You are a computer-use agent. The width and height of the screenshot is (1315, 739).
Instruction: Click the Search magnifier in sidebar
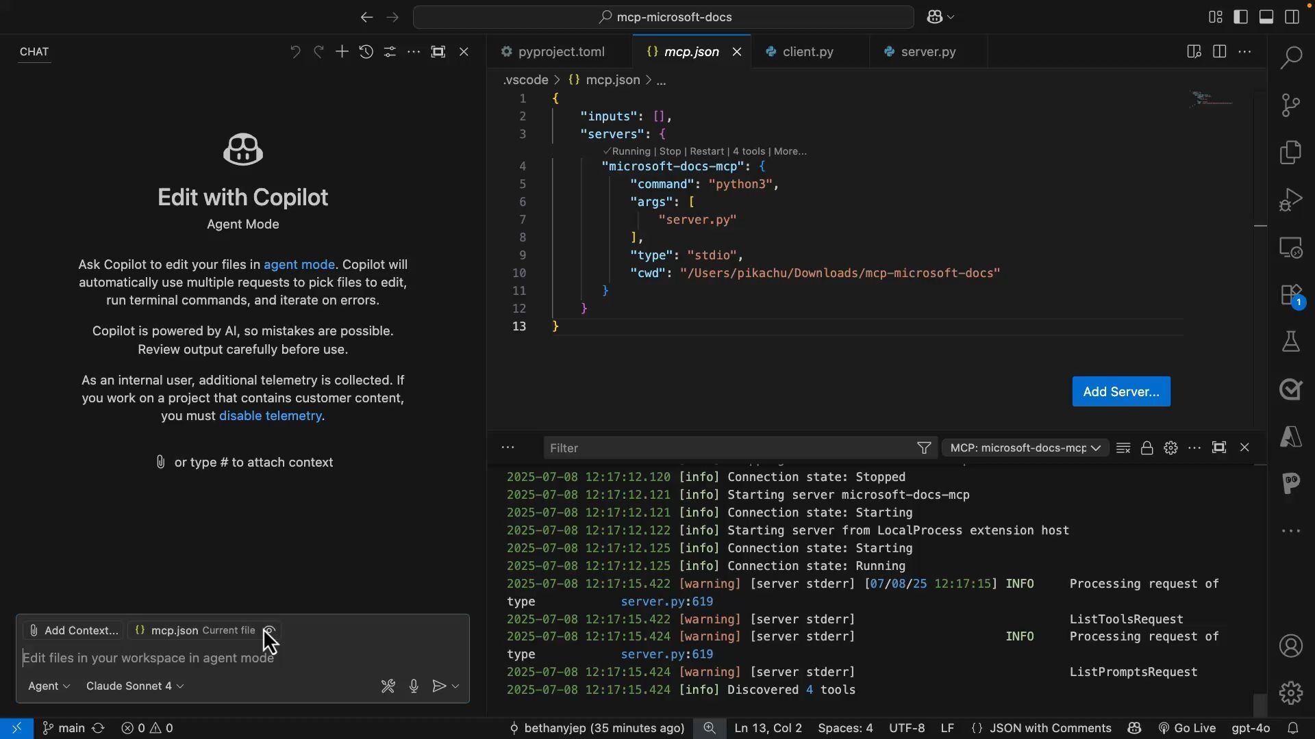coord(1290,57)
